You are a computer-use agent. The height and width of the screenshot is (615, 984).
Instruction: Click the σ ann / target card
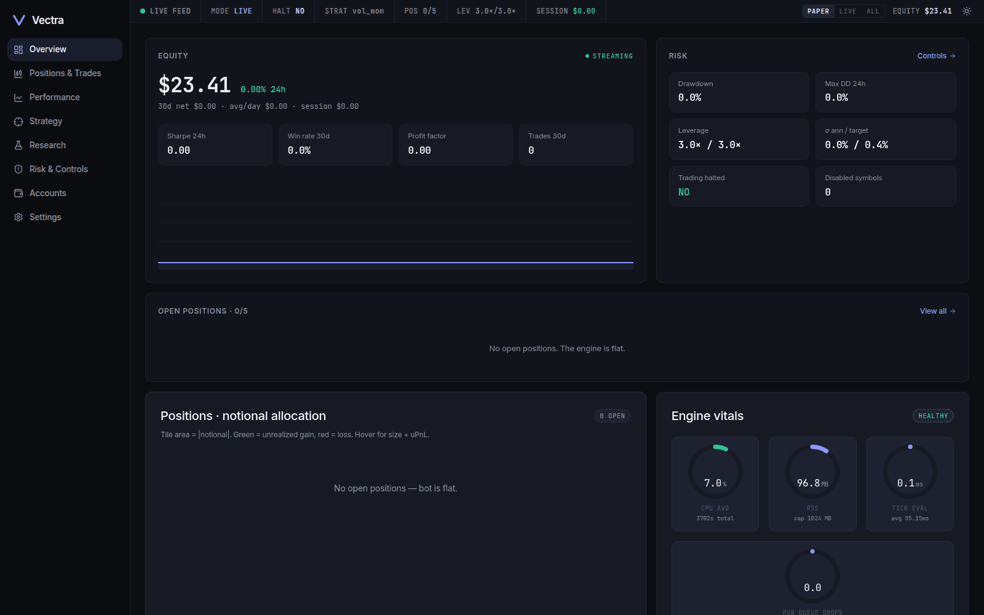click(x=886, y=139)
